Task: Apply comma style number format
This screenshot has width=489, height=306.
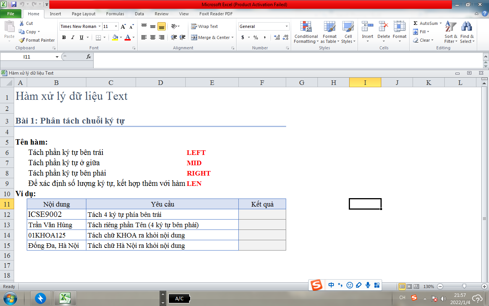Action: point(264,37)
